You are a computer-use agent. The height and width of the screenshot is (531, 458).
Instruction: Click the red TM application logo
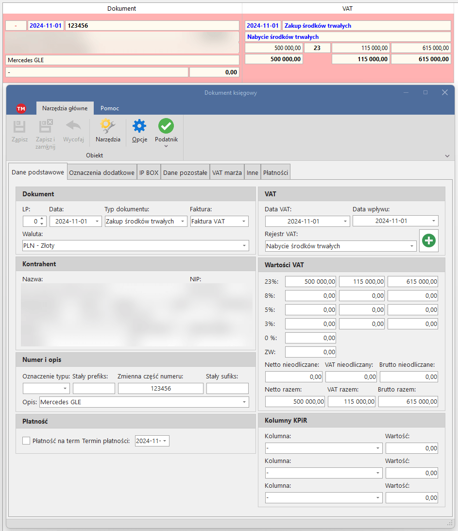pos(21,108)
